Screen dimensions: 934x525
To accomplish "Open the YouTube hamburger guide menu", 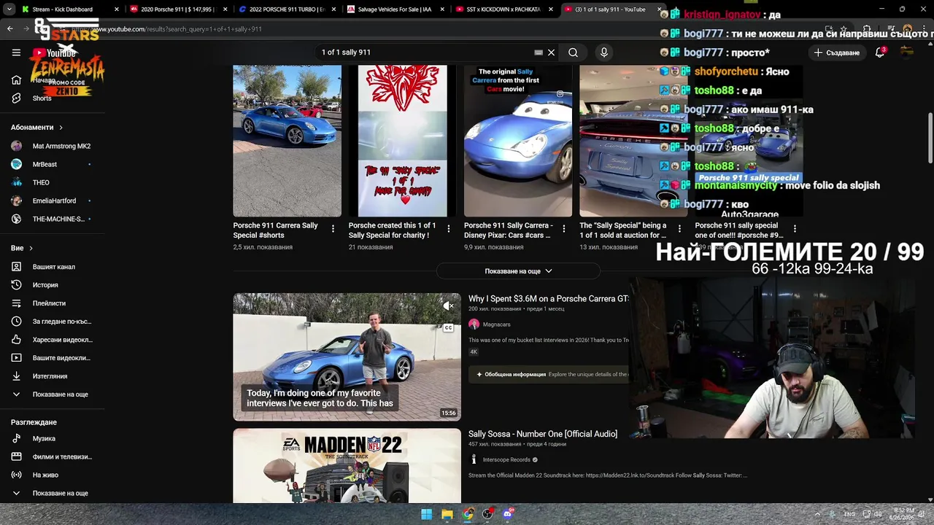I will click(x=16, y=52).
